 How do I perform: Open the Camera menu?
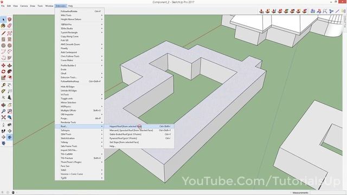(x=24, y=6)
